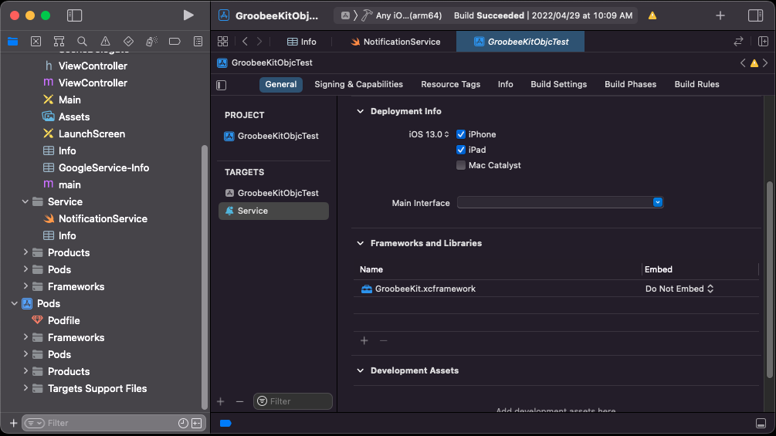
Task: Collapse the Service folder in navigator
Action: (25, 201)
